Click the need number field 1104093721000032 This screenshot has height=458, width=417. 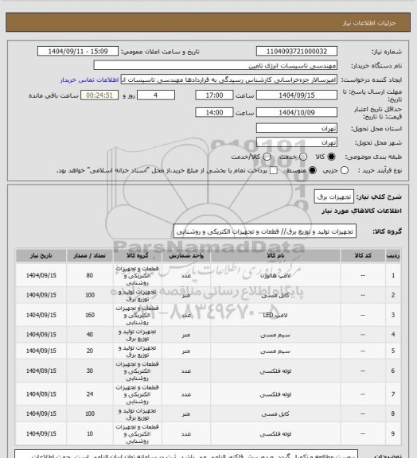coord(297,52)
